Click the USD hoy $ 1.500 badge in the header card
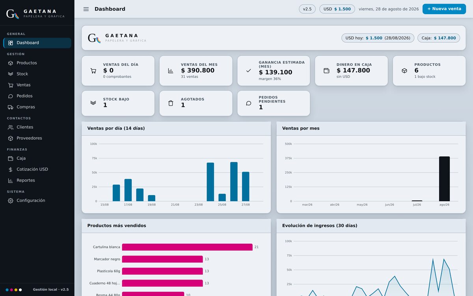The width and height of the screenshot is (473, 296). (x=378, y=38)
